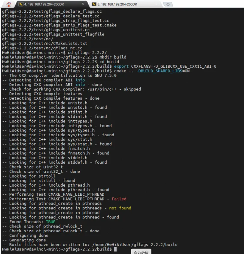244x254 pixels.
Task: Click the yellow "not found" text
Action: (x=120, y=208)
